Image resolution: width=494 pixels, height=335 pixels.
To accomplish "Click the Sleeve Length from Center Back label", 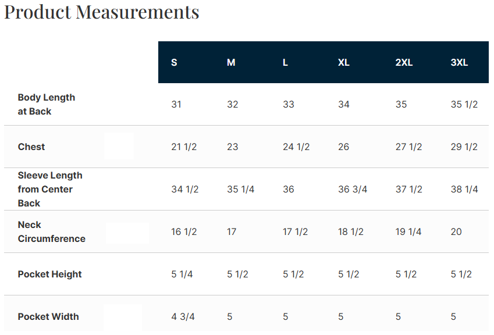I will coord(50,189).
